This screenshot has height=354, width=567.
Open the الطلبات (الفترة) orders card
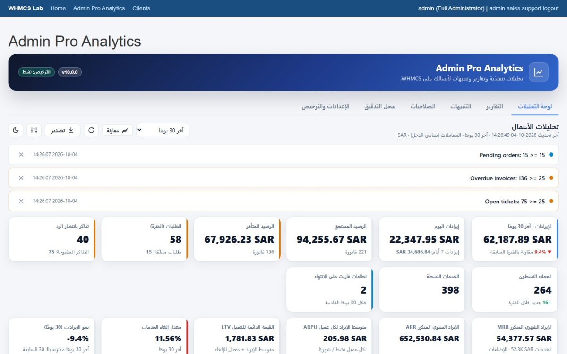click(x=145, y=239)
